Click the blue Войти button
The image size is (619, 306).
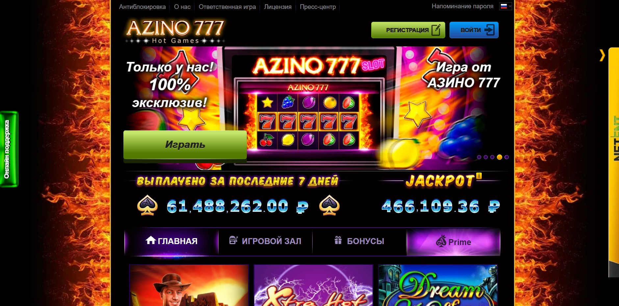pos(474,30)
